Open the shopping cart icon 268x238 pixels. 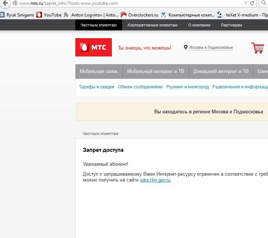click(x=257, y=48)
